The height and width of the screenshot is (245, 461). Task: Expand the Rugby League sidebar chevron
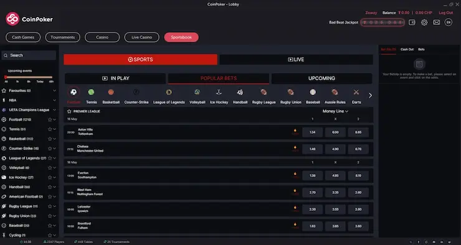click(x=54, y=206)
